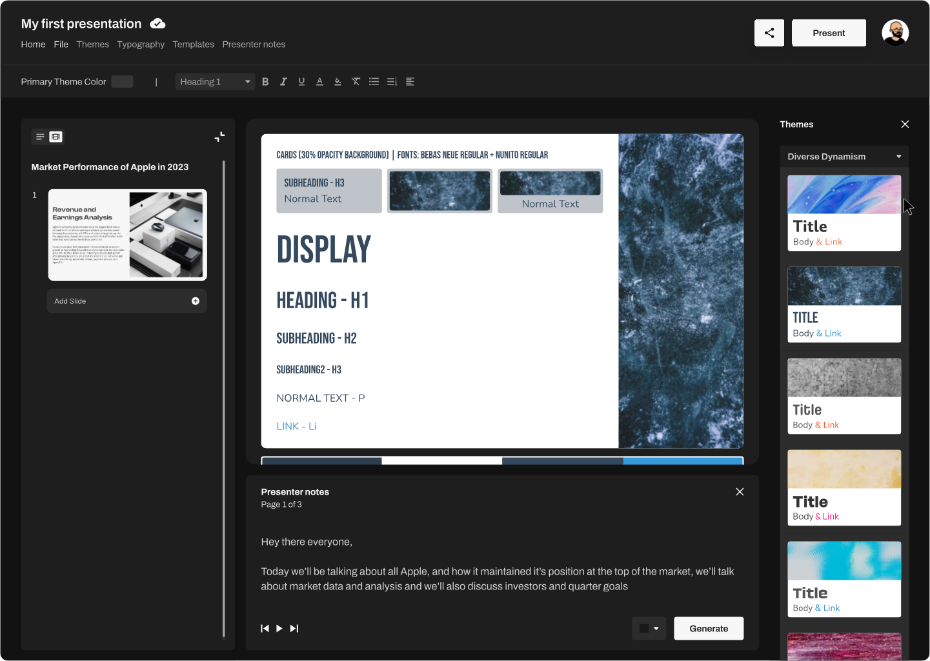The image size is (930, 661).
Task: Select the yellow watercolor theme card
Action: click(844, 488)
